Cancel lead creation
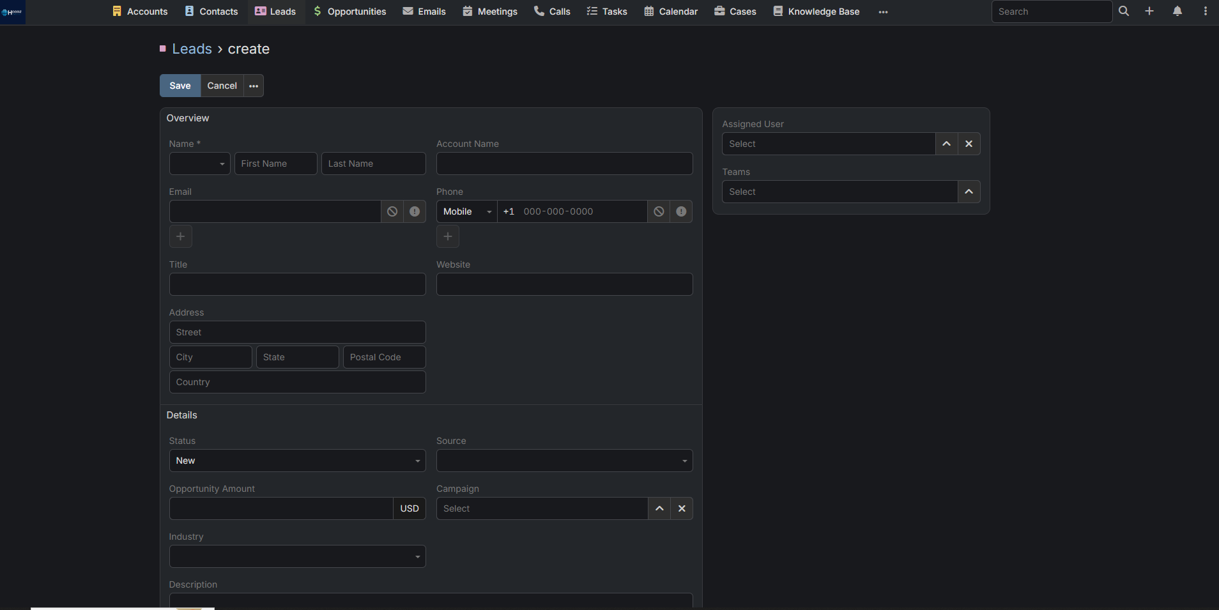Viewport: 1219px width, 610px height. point(222,86)
